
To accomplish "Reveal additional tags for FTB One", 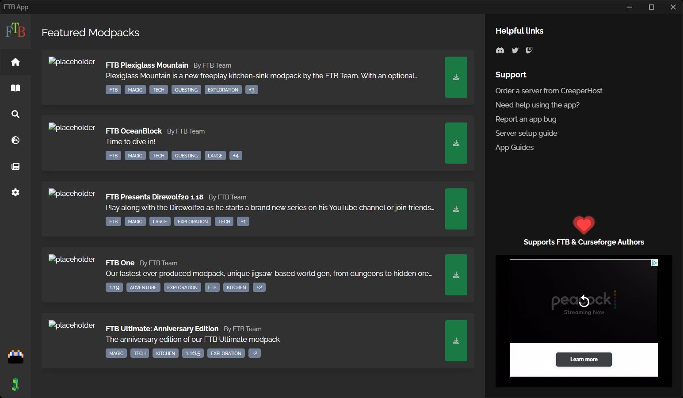I will pyautogui.click(x=259, y=287).
